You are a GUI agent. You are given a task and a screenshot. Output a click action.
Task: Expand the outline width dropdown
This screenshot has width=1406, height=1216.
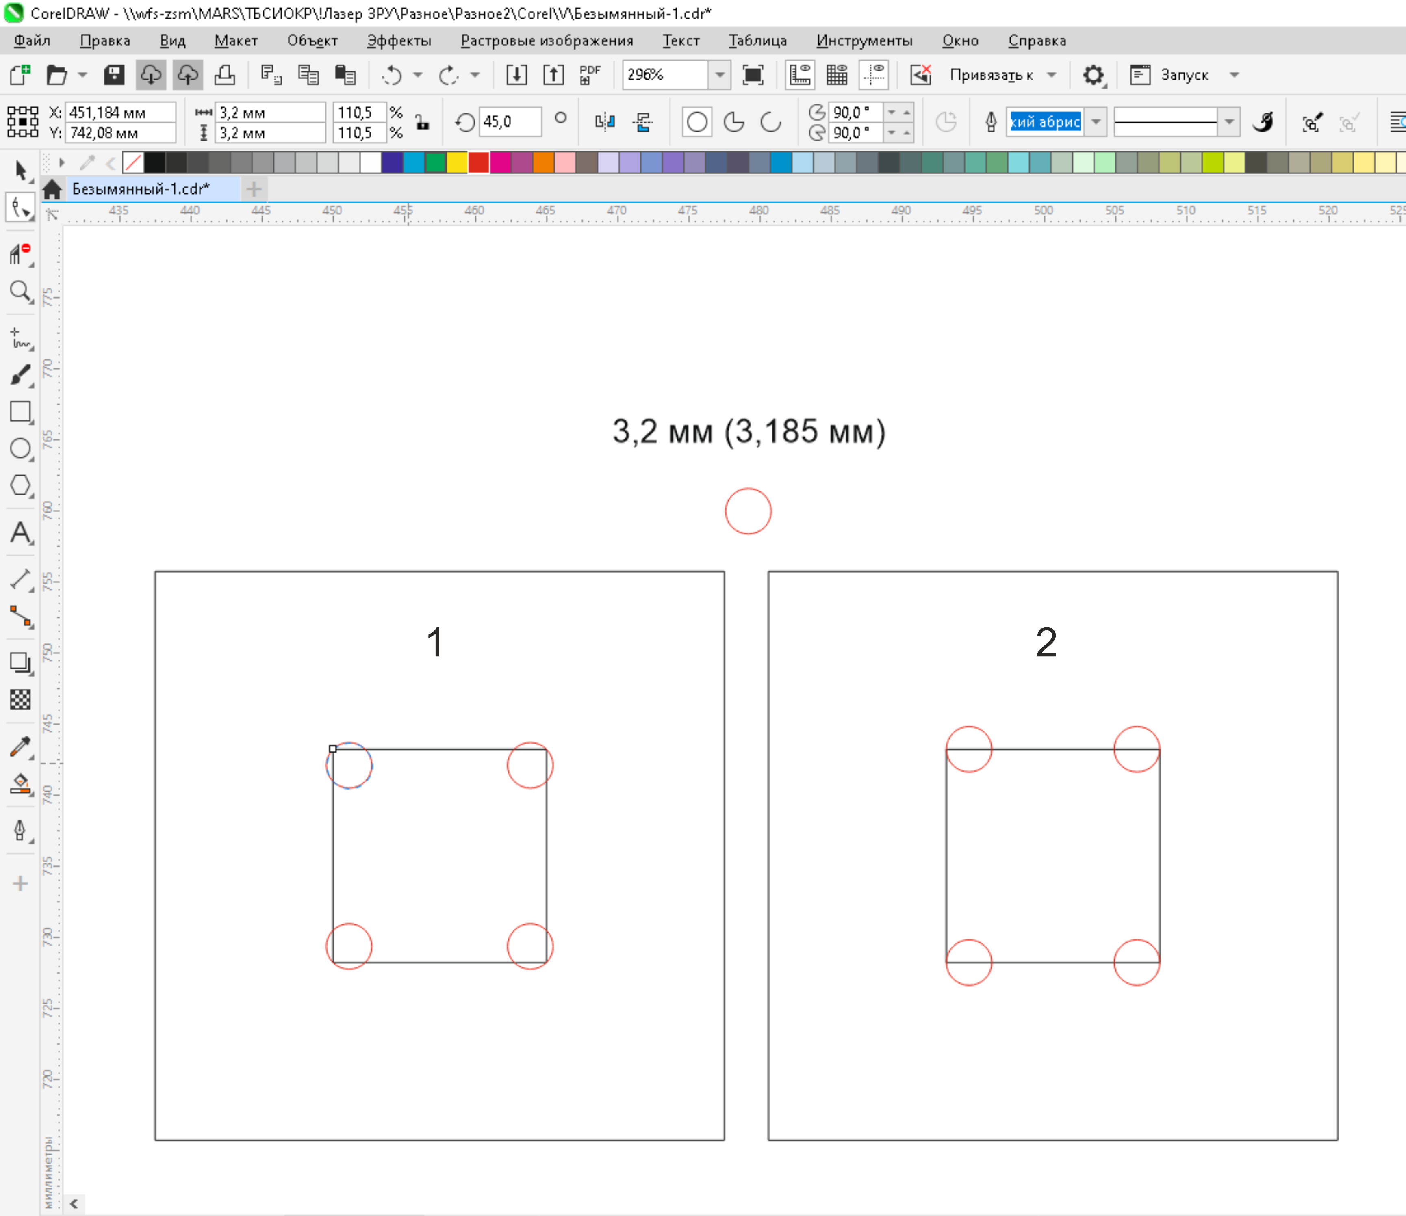tap(1096, 122)
